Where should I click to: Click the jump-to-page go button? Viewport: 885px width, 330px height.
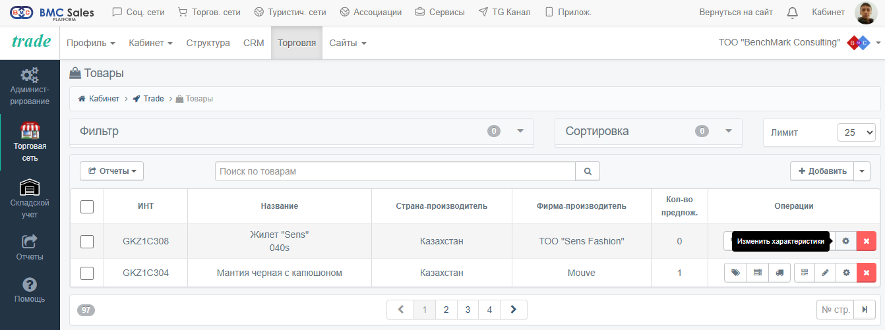point(865,309)
